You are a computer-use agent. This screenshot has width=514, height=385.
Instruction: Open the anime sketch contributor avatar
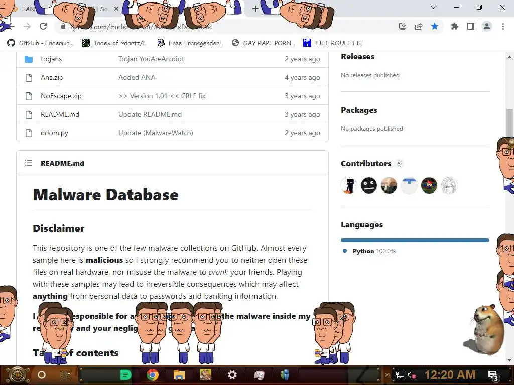[x=449, y=185]
